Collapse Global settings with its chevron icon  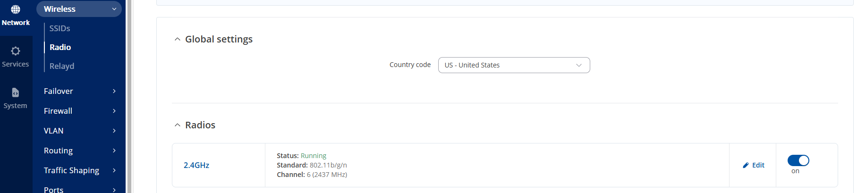coord(178,40)
